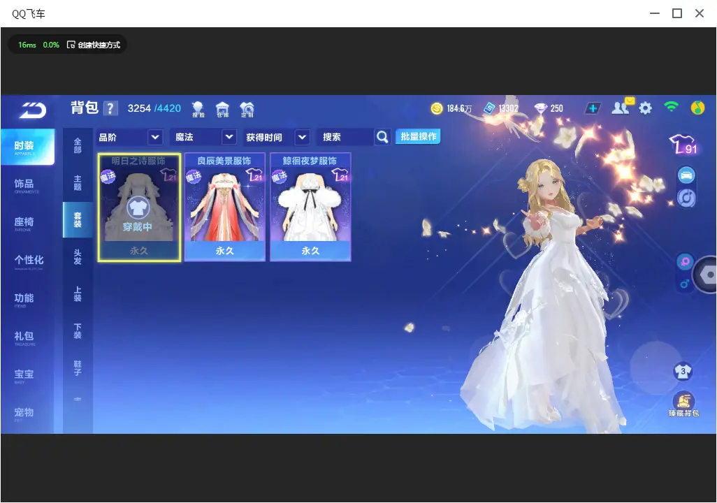
Task: Click the hexagon side drawer handle
Action: point(706,275)
